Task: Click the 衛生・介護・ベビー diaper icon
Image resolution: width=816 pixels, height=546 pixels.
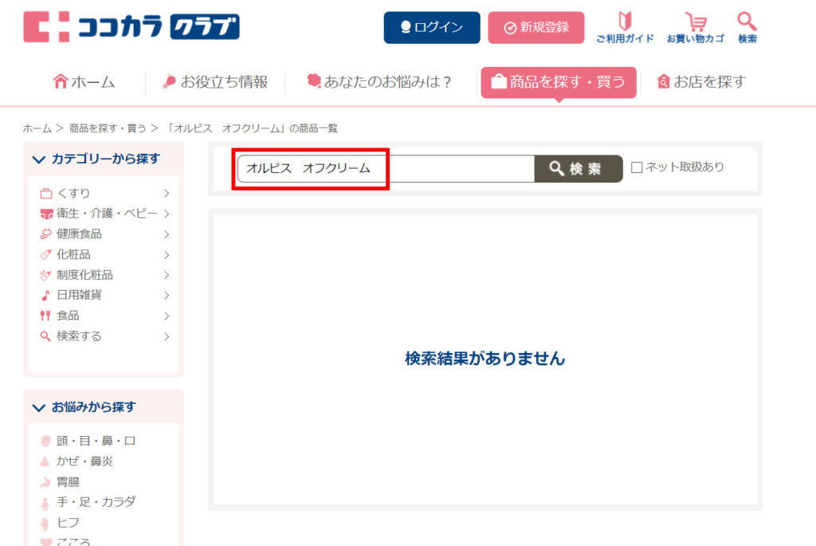Action: (x=46, y=214)
